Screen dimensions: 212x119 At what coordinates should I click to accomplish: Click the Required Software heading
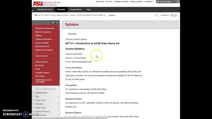pos(74,113)
